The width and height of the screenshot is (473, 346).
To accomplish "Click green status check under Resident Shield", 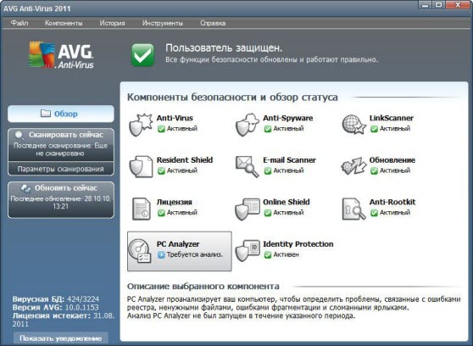I will click(161, 171).
